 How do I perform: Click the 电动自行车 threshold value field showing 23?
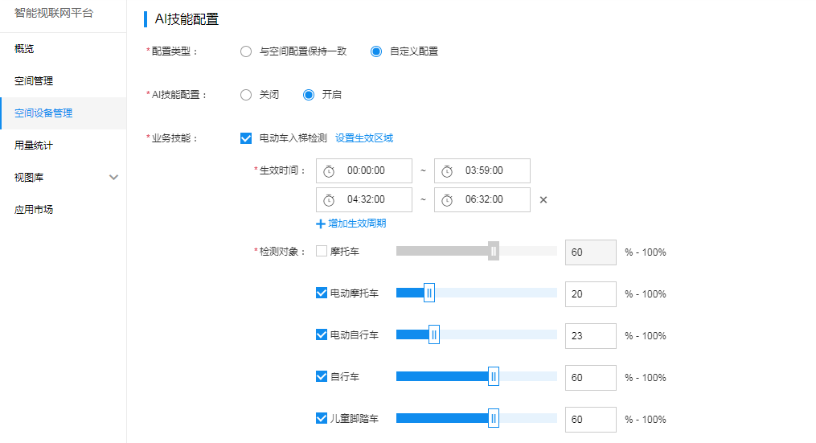(x=591, y=336)
